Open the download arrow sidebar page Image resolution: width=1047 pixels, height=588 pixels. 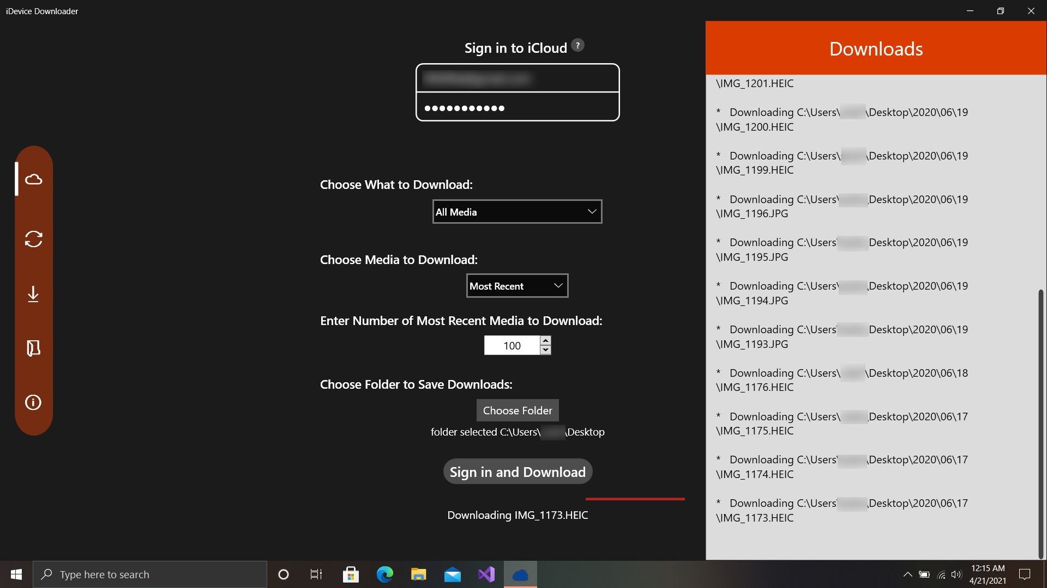pos(33,294)
